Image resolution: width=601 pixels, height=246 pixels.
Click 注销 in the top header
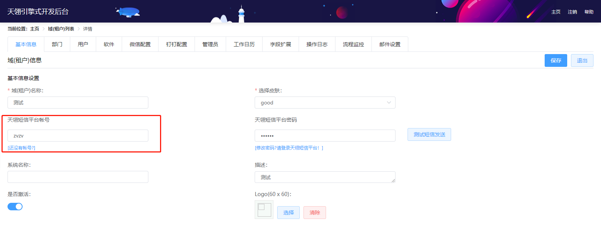572,12
